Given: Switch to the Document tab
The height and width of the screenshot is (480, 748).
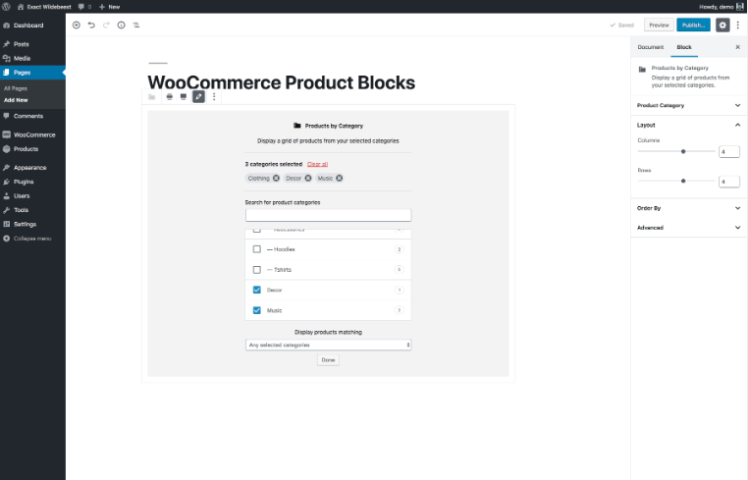Looking at the screenshot, I should (x=651, y=47).
